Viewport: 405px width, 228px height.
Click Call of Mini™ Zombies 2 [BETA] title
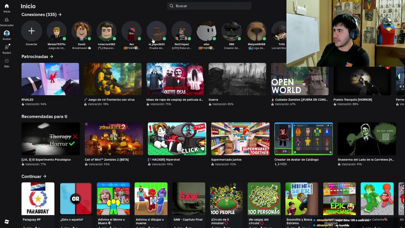point(107,160)
